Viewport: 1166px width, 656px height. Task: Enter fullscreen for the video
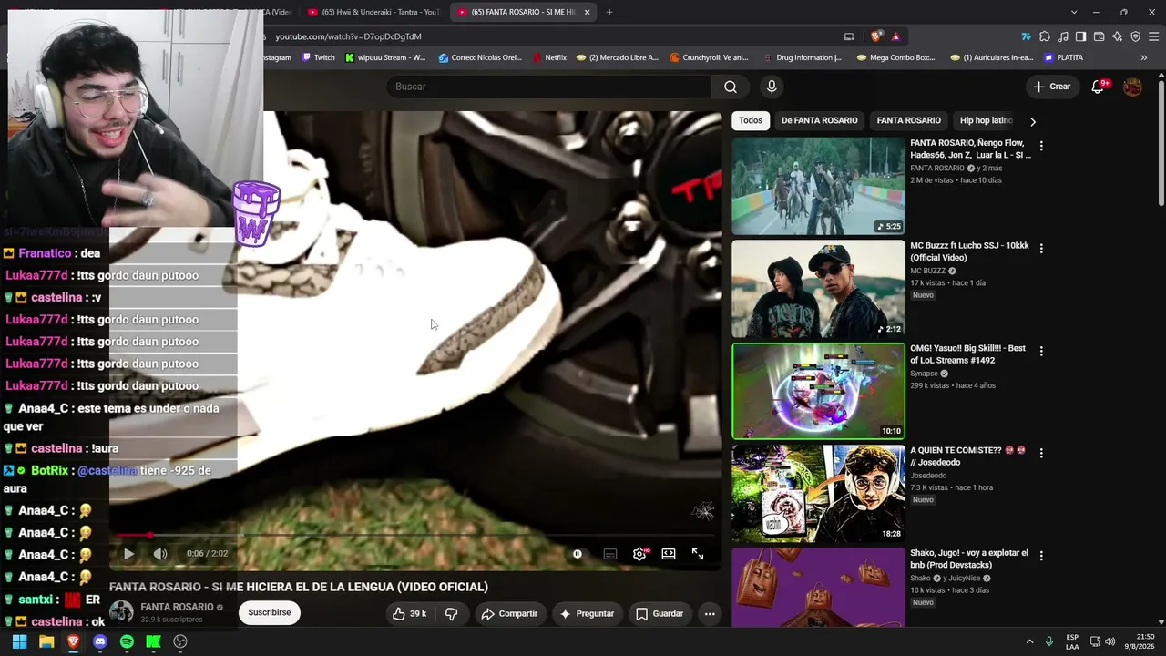tap(698, 554)
